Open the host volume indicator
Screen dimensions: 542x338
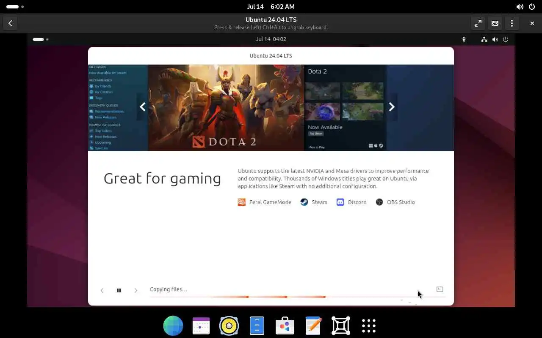520,7
